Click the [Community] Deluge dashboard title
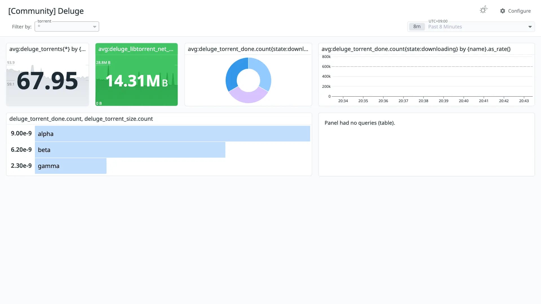541x304 pixels. point(46,11)
